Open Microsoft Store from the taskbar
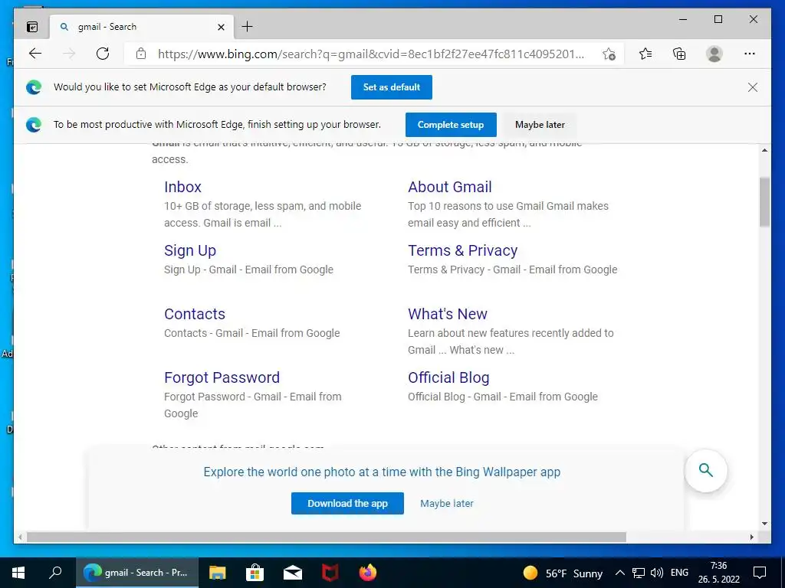The height and width of the screenshot is (588, 785). pos(255,573)
